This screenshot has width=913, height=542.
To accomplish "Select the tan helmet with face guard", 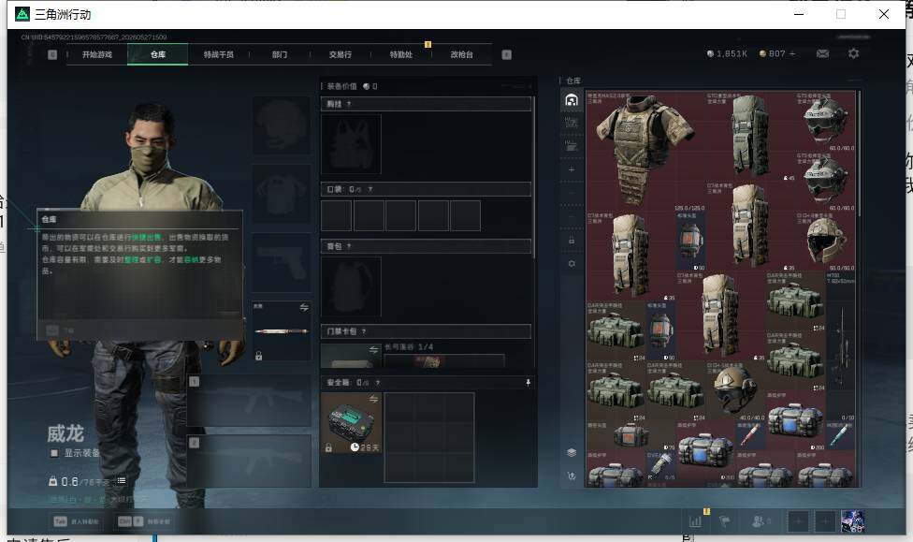I will pyautogui.click(x=825, y=242).
